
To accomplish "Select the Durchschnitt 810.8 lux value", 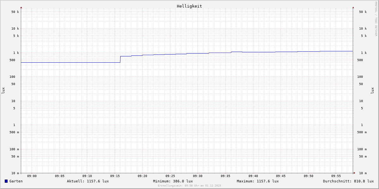I will 348,181.
